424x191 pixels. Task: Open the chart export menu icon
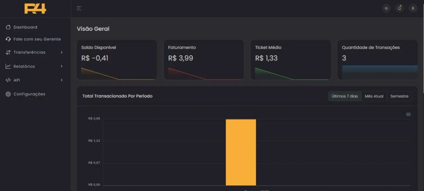(408, 114)
